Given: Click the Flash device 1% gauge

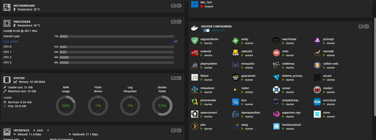Looking at the screenshot, I should pos(98,105).
